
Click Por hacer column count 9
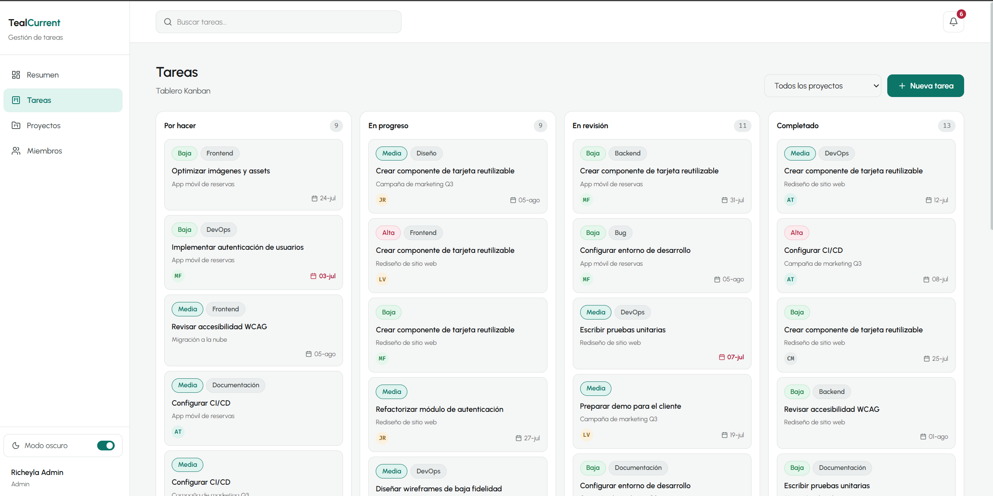pos(336,125)
